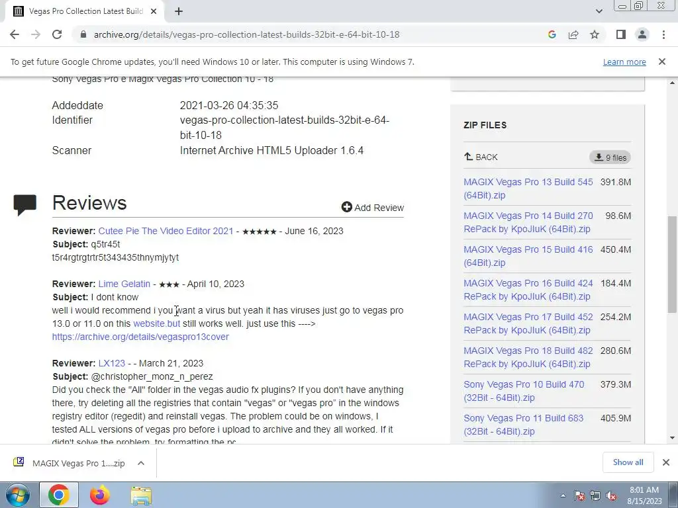Click the site lock icon in address bar
678x508 pixels.
[83, 34]
